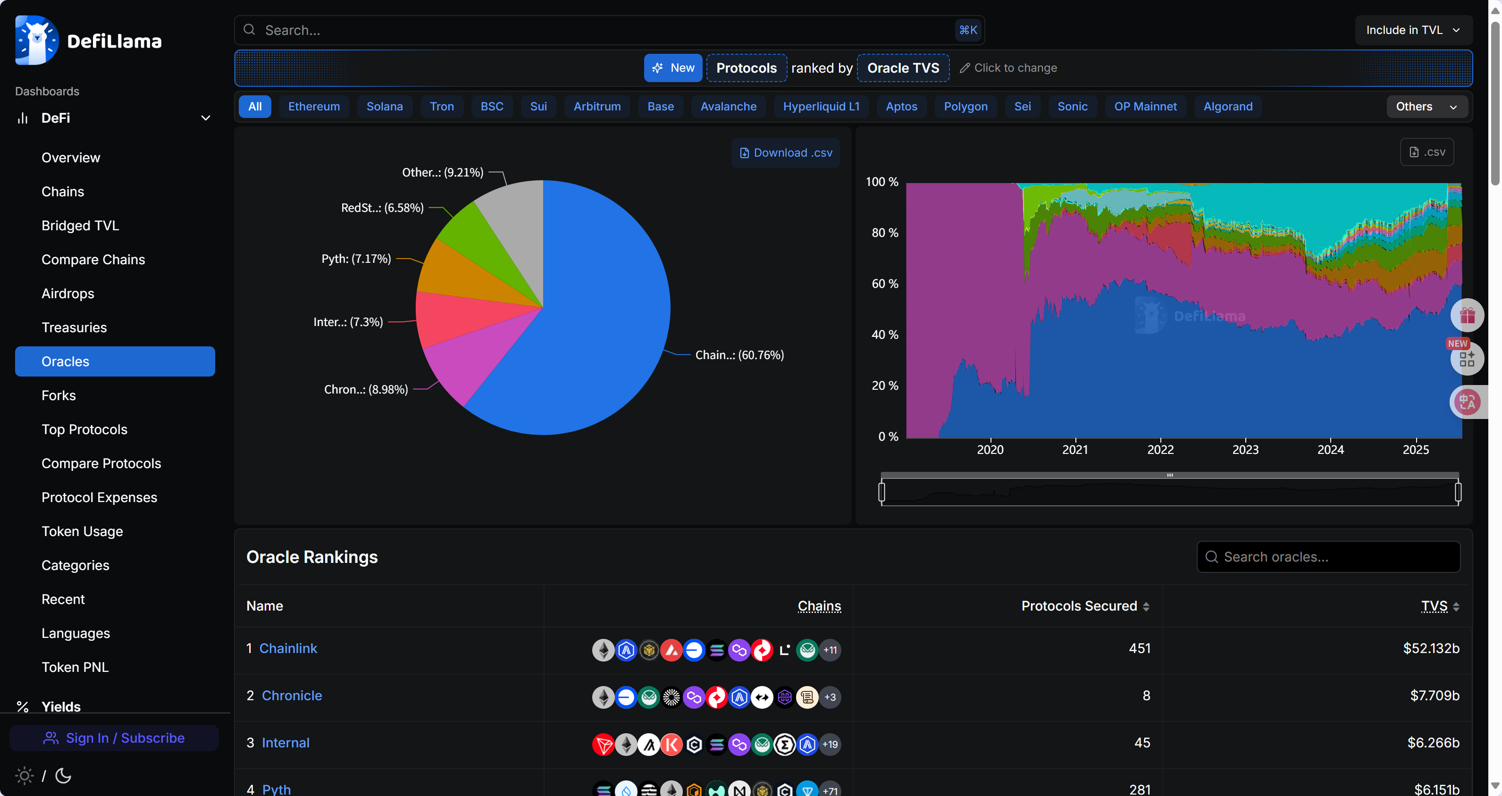Image resolution: width=1502 pixels, height=796 pixels.
Task: Click Download .csv for pie chart
Action: (786, 153)
